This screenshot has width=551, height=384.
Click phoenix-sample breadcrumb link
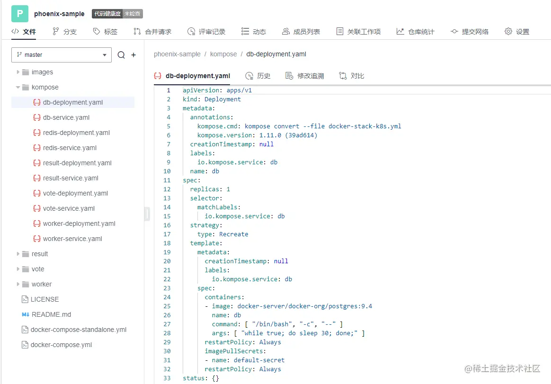pos(177,54)
